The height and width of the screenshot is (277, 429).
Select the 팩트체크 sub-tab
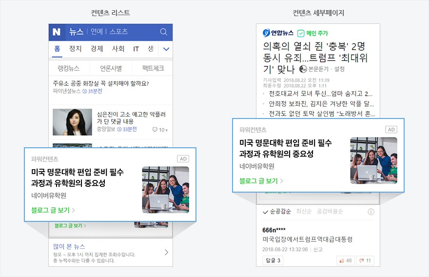pos(153,68)
